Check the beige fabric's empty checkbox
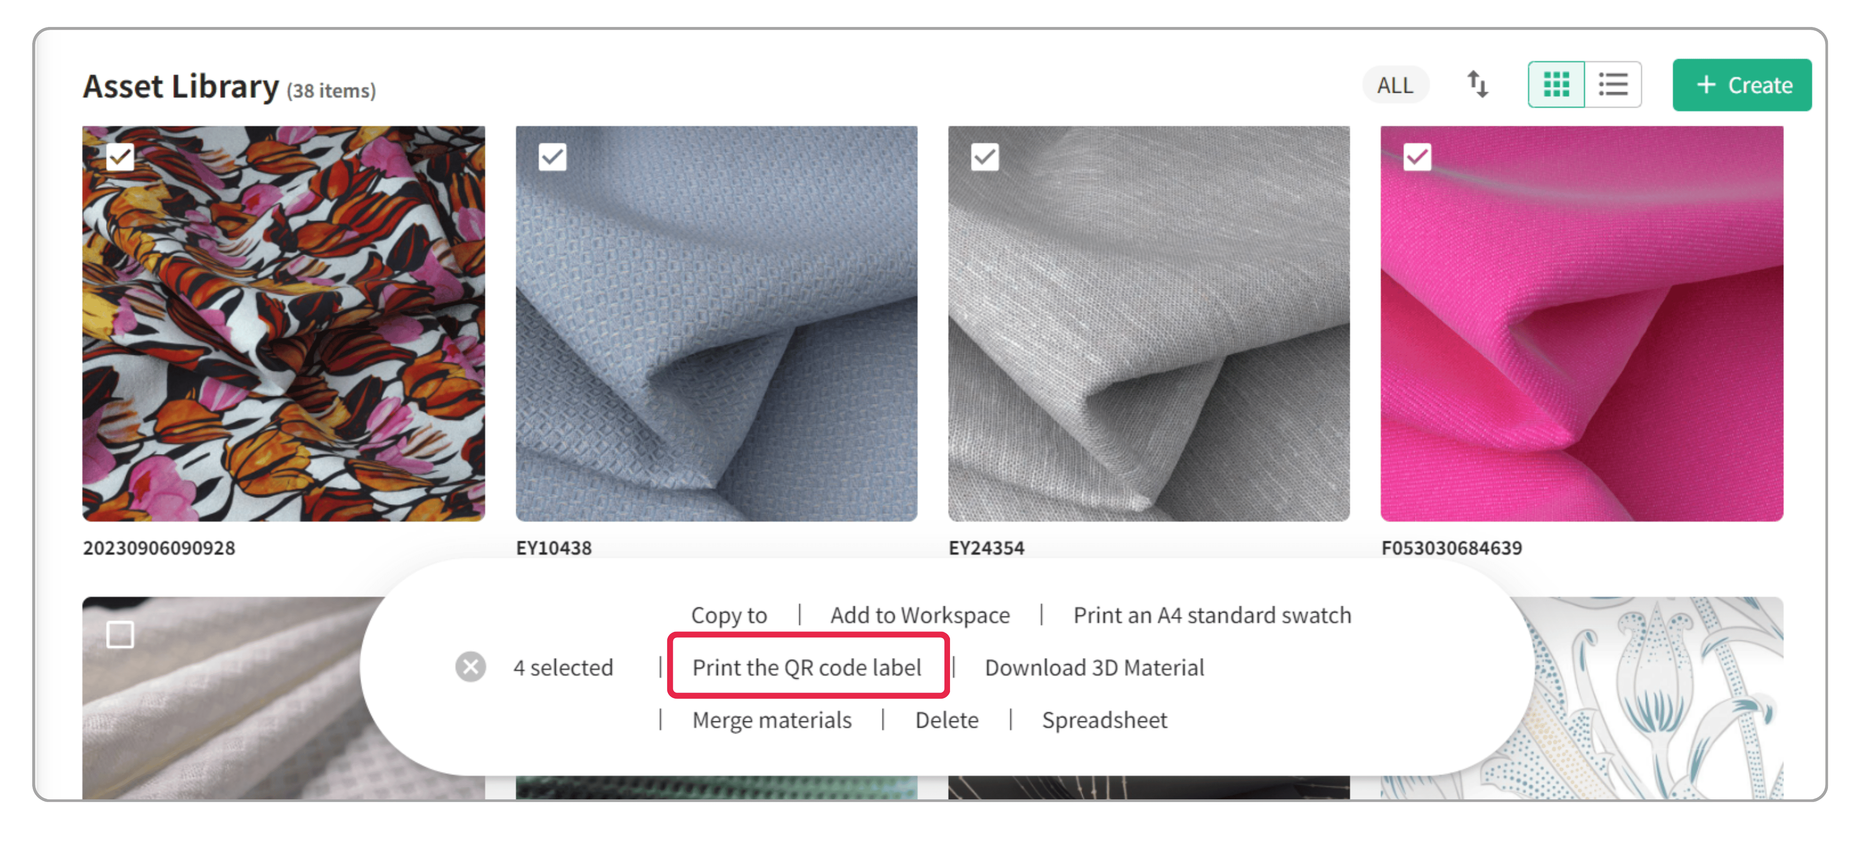Screen dimensions: 1865x850 [x=120, y=635]
